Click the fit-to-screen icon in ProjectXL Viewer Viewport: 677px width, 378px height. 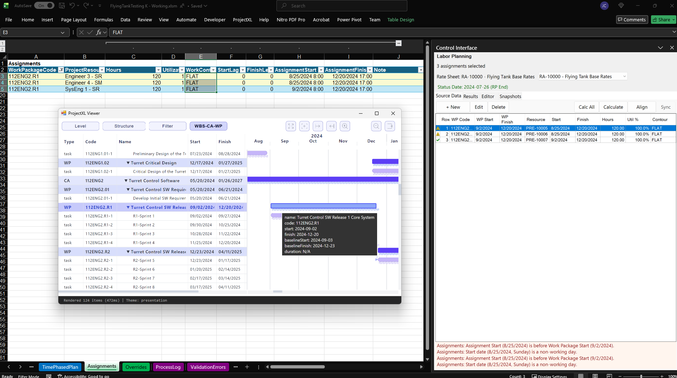pyautogui.click(x=291, y=126)
